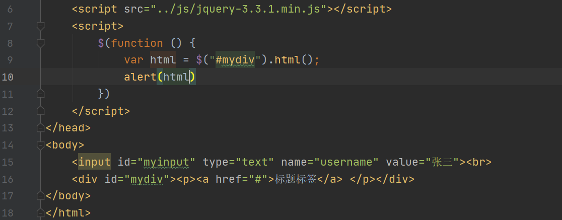Click the html argument inside alert
This screenshot has height=220, width=562.
tap(176, 77)
